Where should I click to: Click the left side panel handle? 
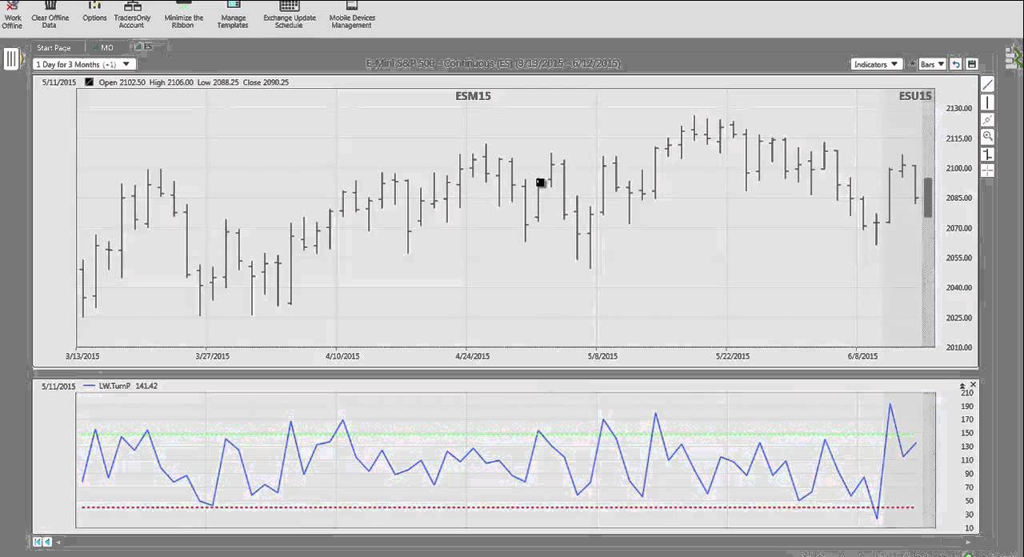(11, 59)
